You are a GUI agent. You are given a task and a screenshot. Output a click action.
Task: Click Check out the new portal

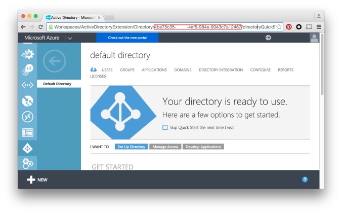126,38
